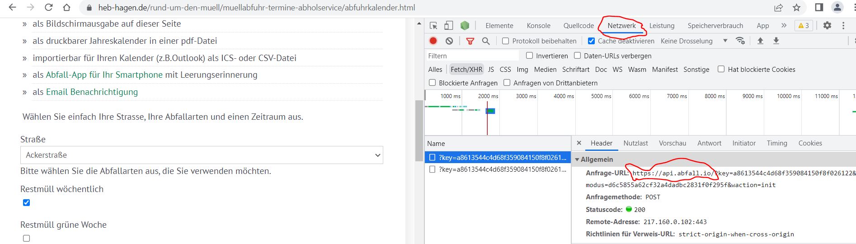Click the browser address bar URL

pyautogui.click(x=257, y=8)
